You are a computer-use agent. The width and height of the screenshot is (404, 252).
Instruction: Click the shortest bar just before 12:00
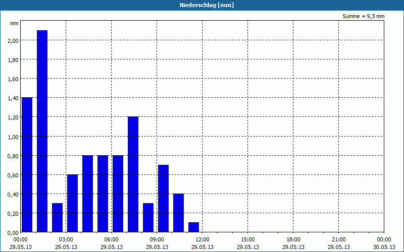(194, 227)
